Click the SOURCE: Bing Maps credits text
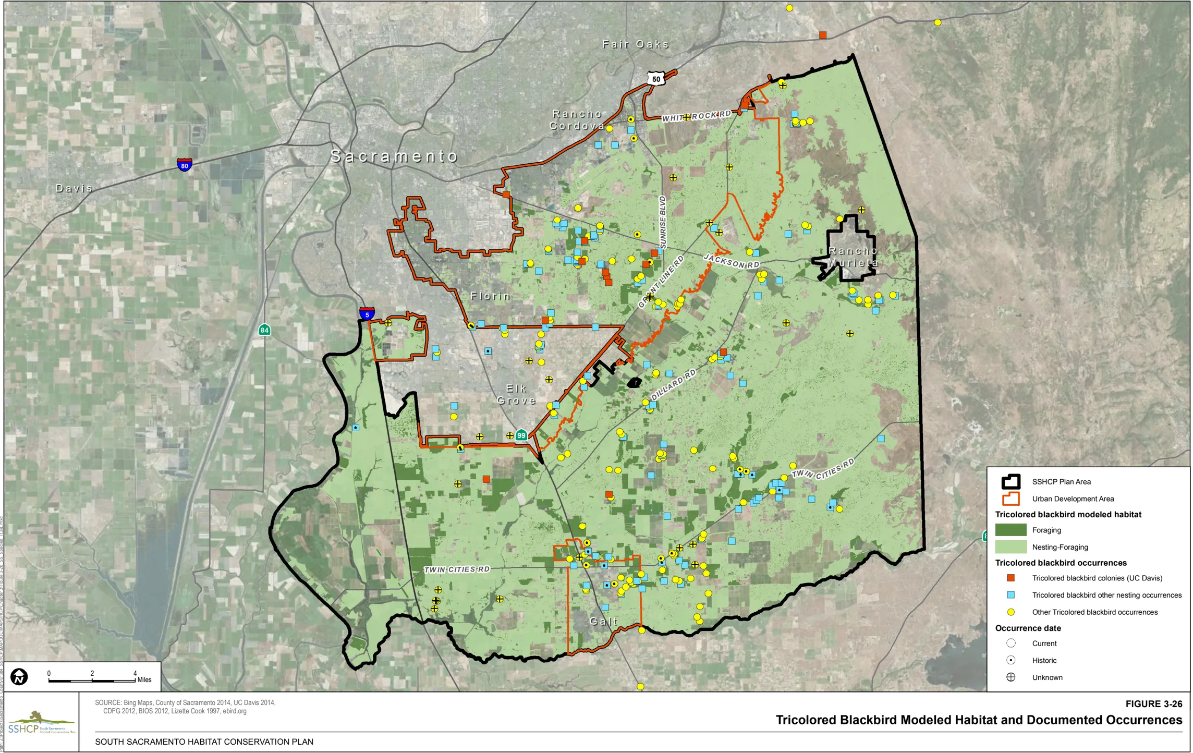The height and width of the screenshot is (753, 1193). (x=185, y=707)
